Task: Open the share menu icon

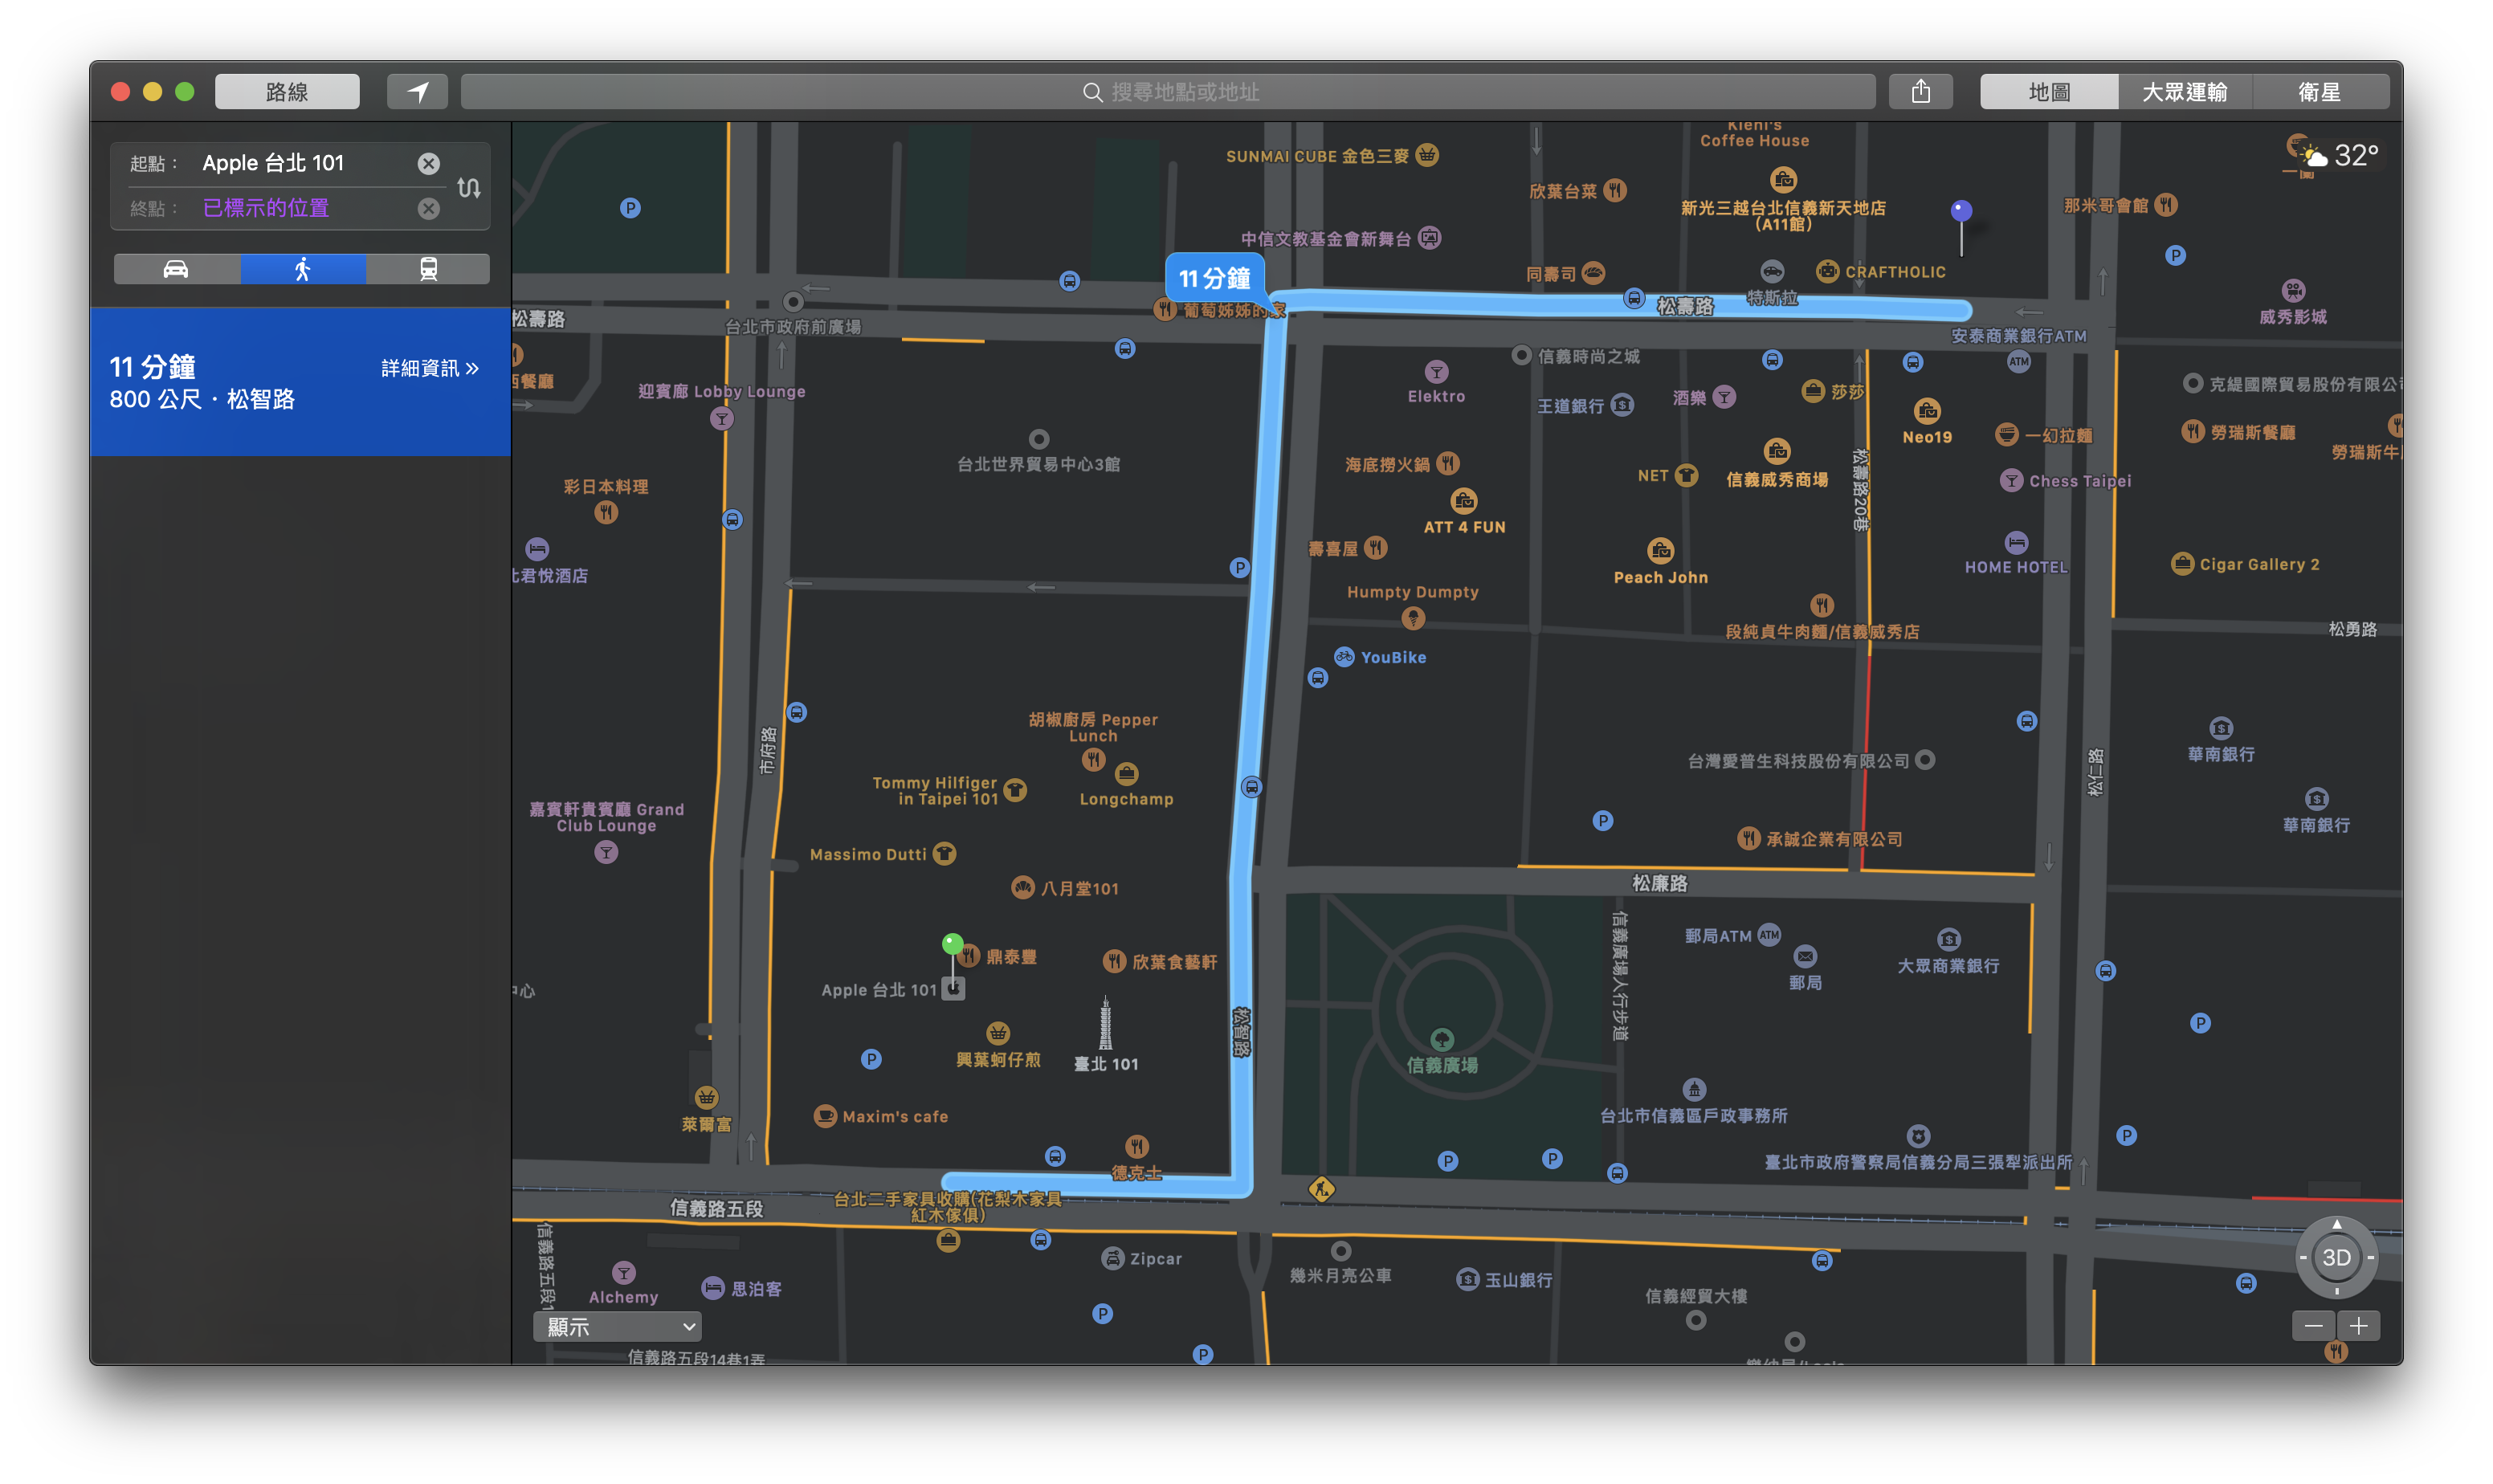Action: click(1920, 92)
